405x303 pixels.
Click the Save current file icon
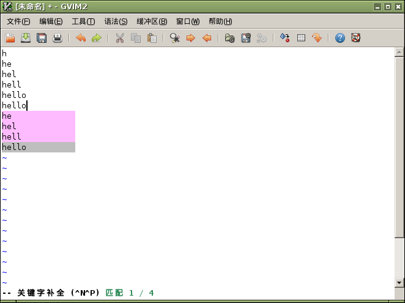tap(26, 38)
